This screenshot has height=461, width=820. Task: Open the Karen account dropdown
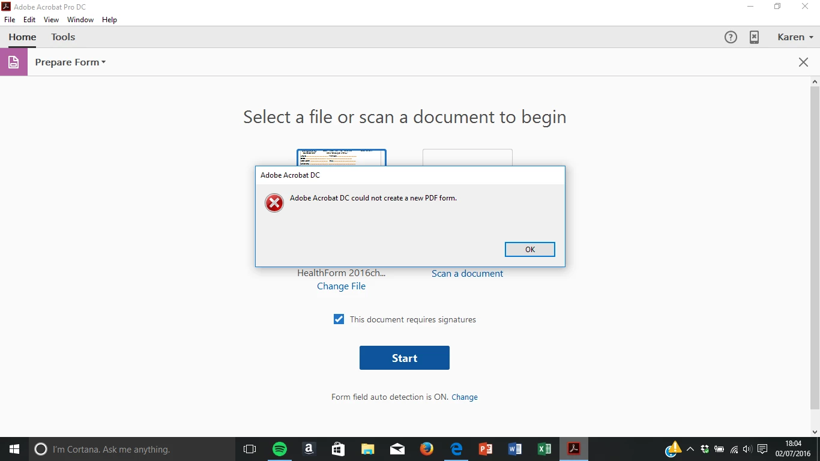(795, 37)
